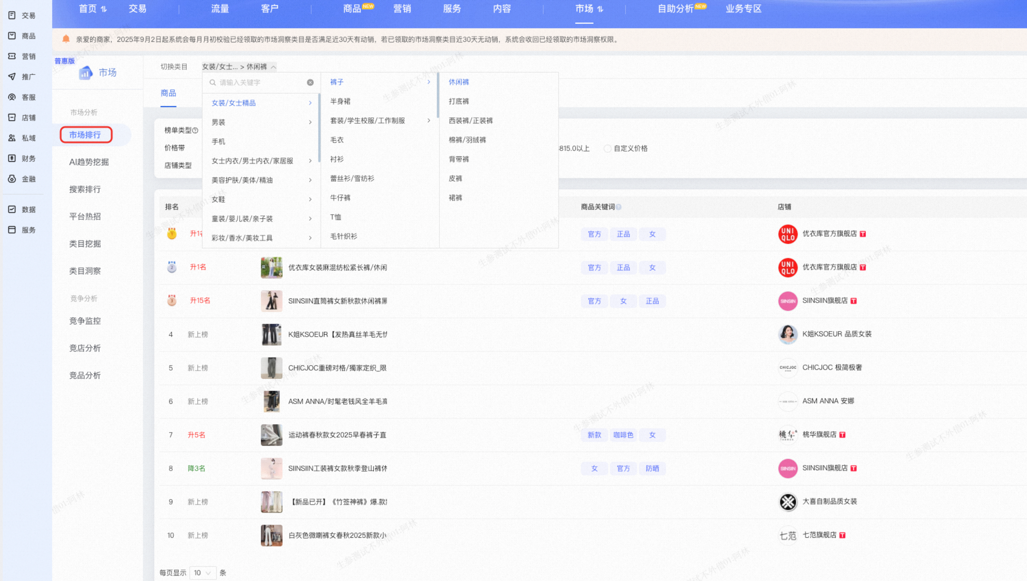
Task: Click the 大喜自制品质女装 store logo
Action: [x=788, y=502]
